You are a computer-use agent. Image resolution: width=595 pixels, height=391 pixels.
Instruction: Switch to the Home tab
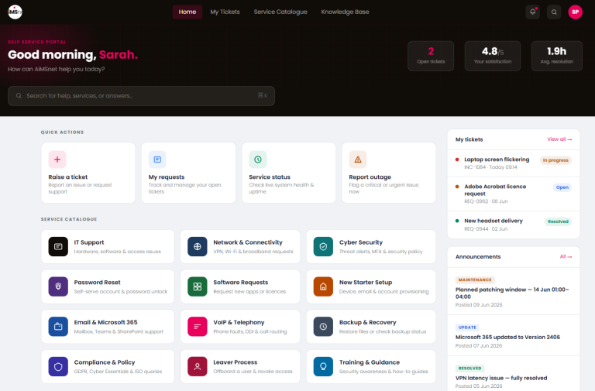click(x=187, y=12)
